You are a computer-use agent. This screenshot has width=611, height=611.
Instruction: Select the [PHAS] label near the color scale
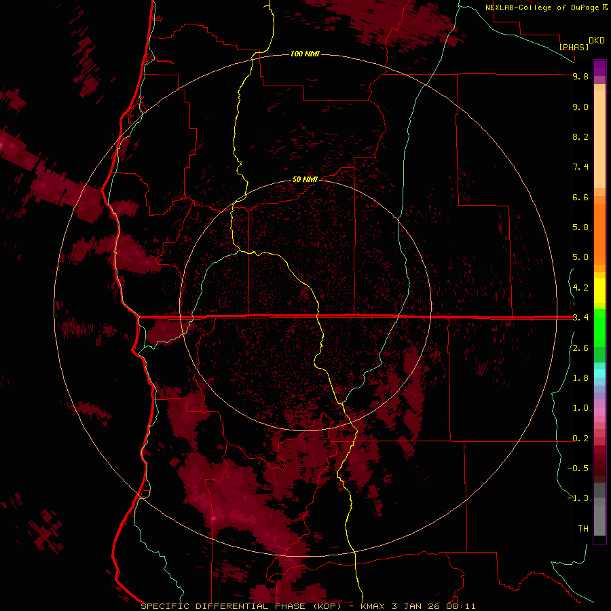(x=574, y=47)
